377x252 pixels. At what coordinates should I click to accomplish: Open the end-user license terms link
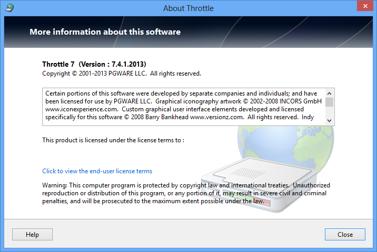click(x=97, y=171)
